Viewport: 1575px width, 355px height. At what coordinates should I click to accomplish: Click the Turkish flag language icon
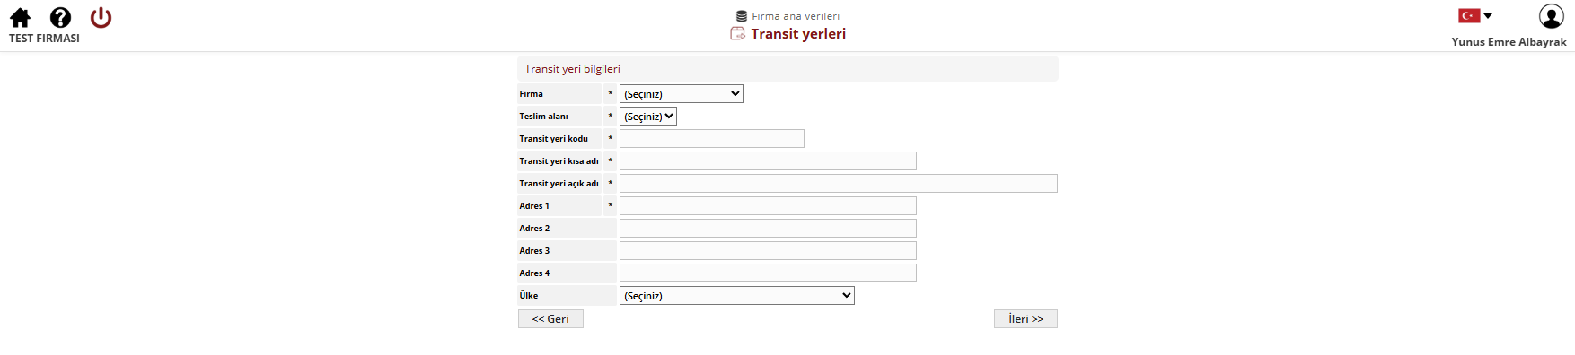1469,15
